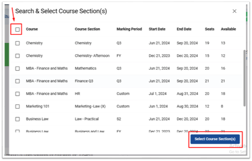Click the End Date column header
This screenshot has height=161, width=252.
coord(184,29)
